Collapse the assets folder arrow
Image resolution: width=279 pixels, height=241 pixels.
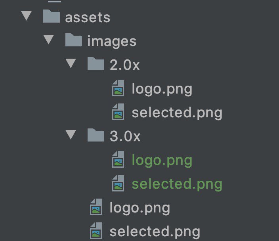tap(26, 16)
